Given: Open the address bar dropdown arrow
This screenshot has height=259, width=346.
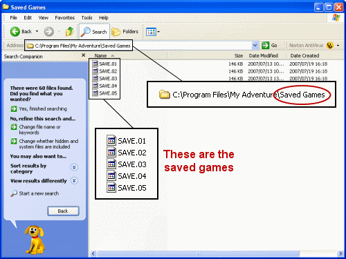Looking at the screenshot, I should (x=255, y=46).
